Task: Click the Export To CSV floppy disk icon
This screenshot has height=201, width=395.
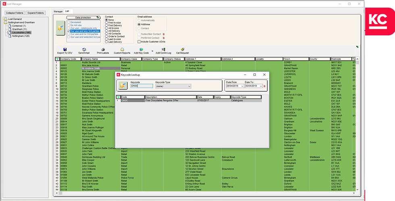Action: coord(65,49)
